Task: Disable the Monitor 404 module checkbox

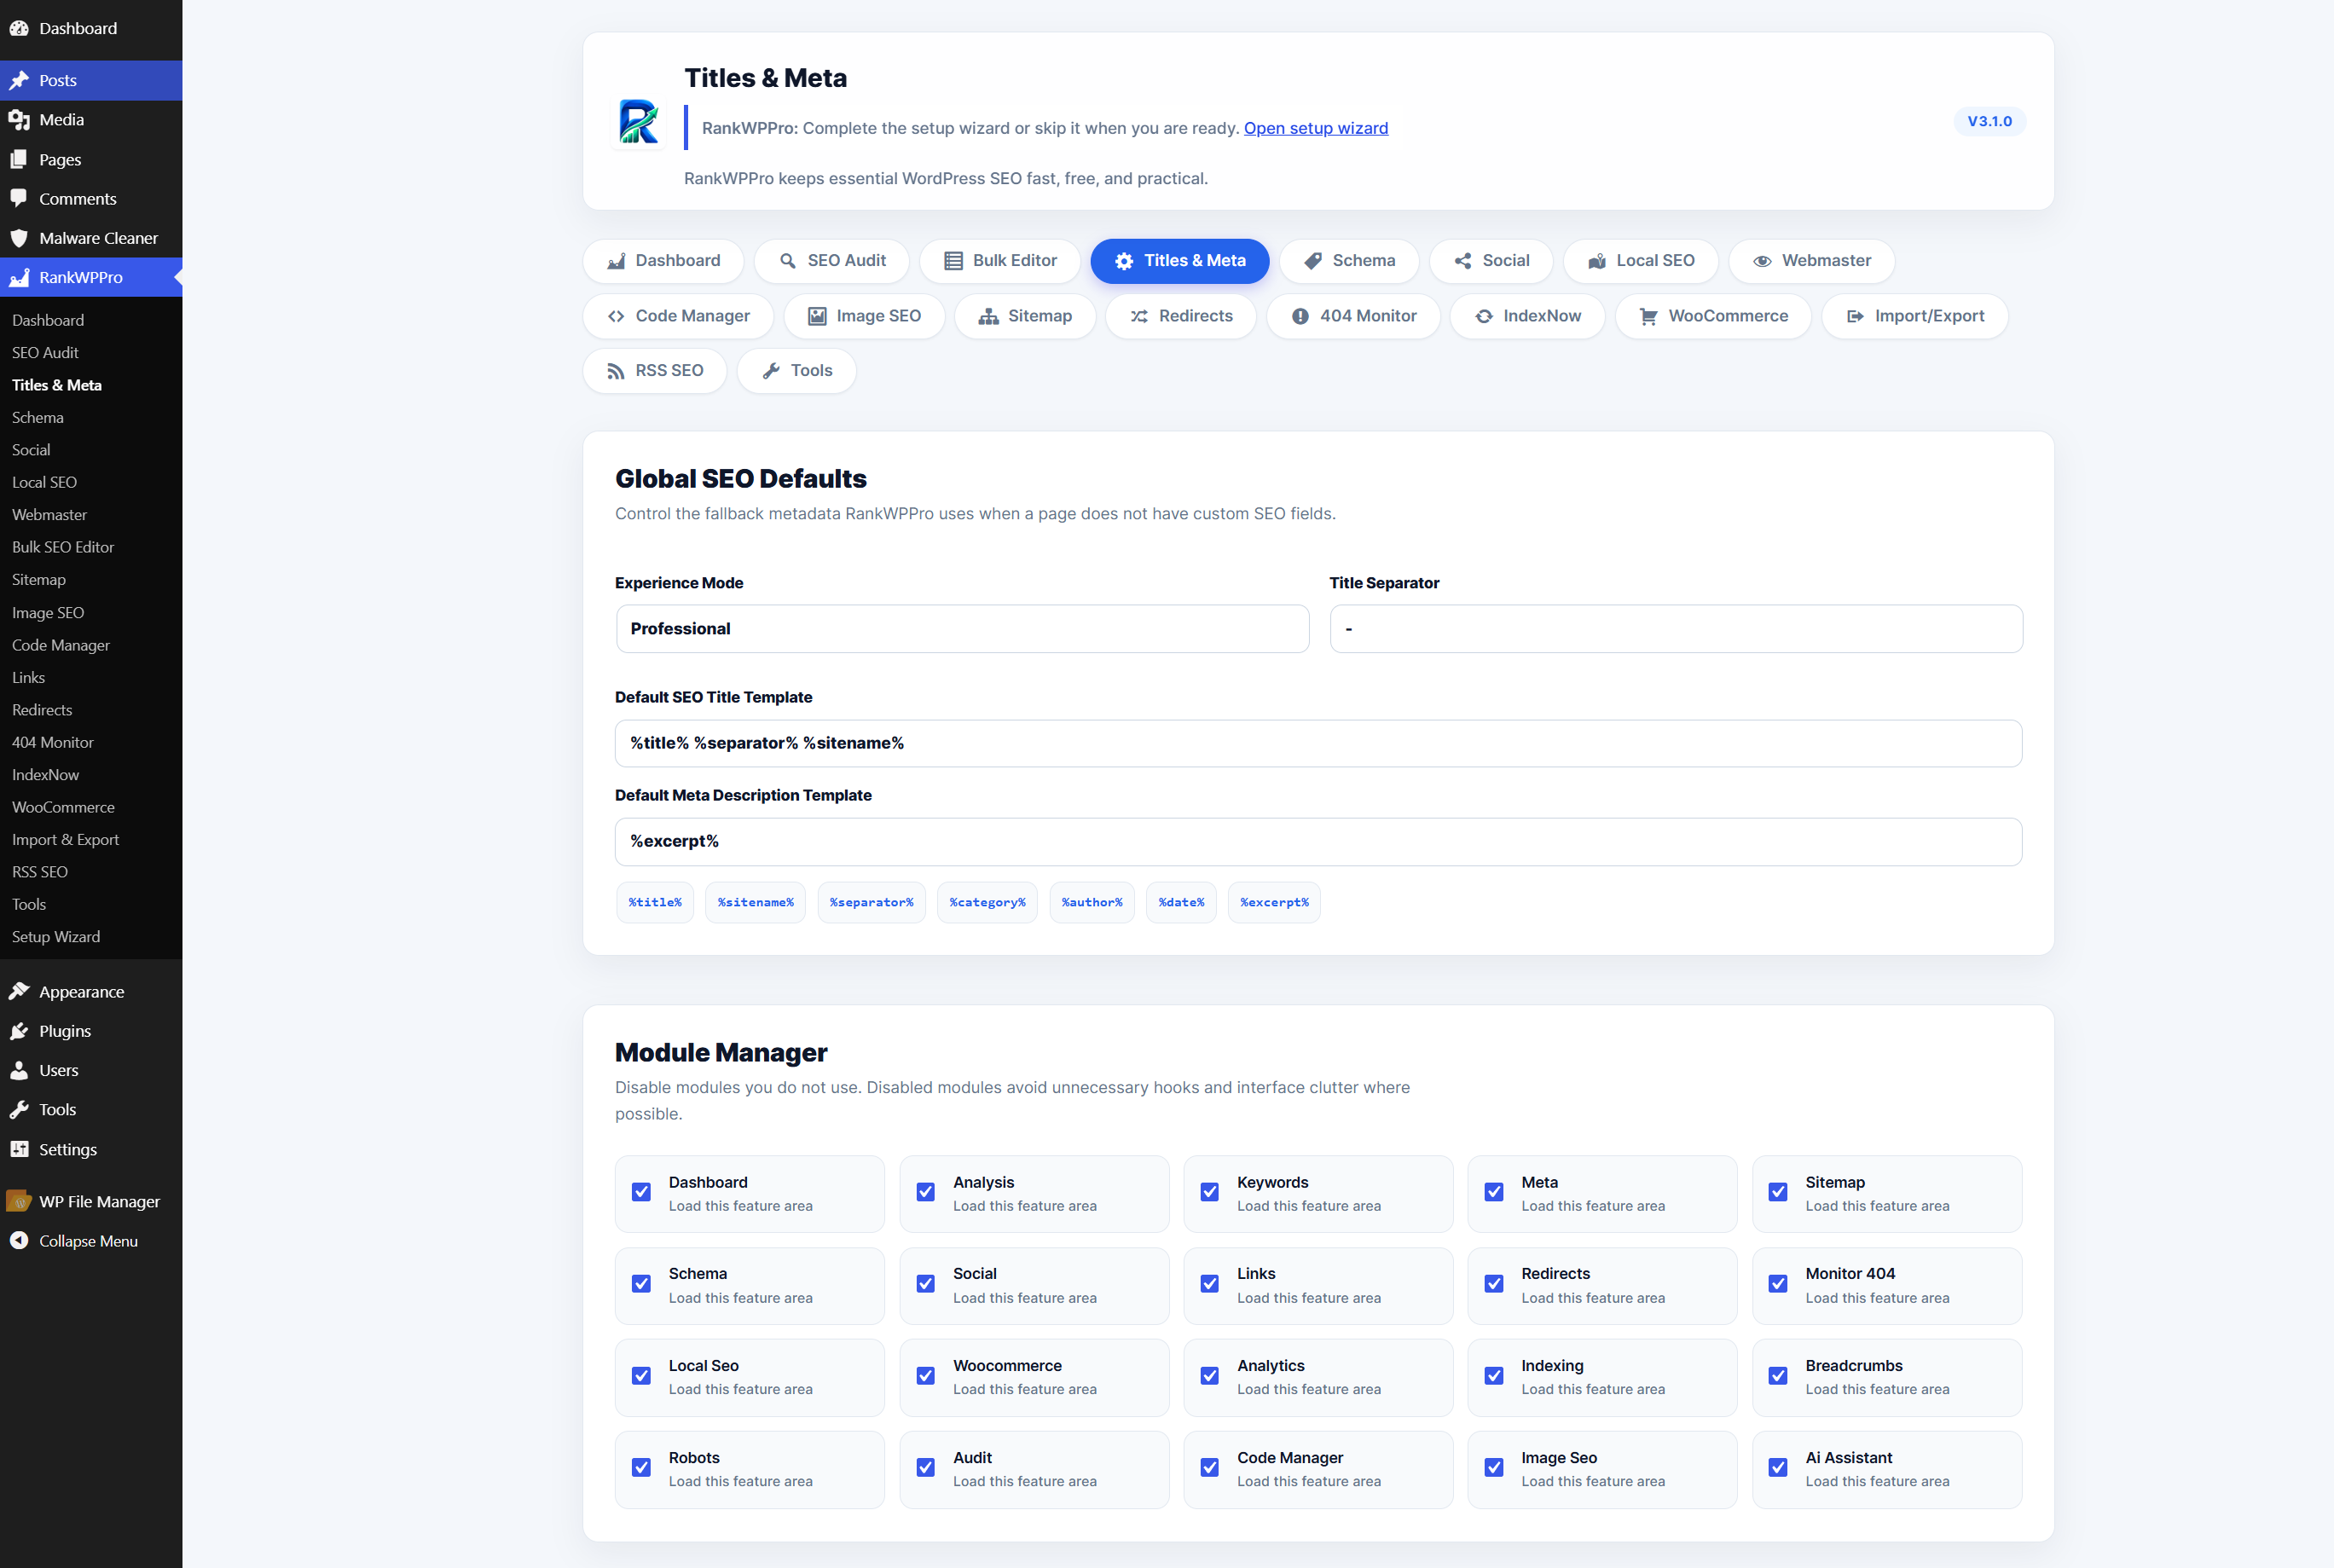Action: tap(1778, 1284)
